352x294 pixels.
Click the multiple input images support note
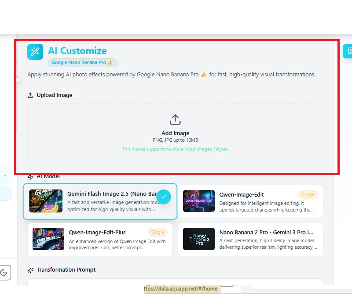point(175,149)
